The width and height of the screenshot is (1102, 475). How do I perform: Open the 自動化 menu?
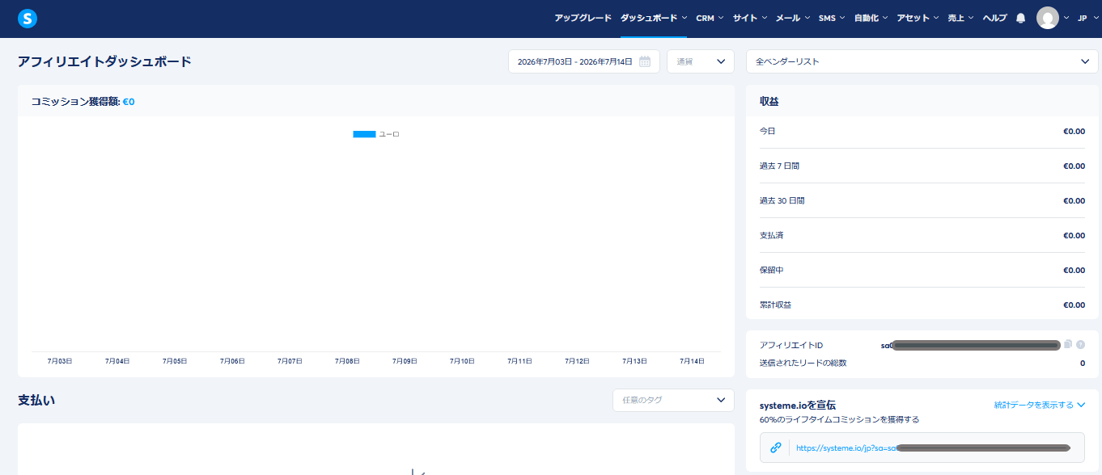pos(871,18)
